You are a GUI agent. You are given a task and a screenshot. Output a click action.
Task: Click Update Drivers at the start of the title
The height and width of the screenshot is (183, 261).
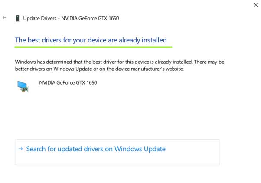40,18
